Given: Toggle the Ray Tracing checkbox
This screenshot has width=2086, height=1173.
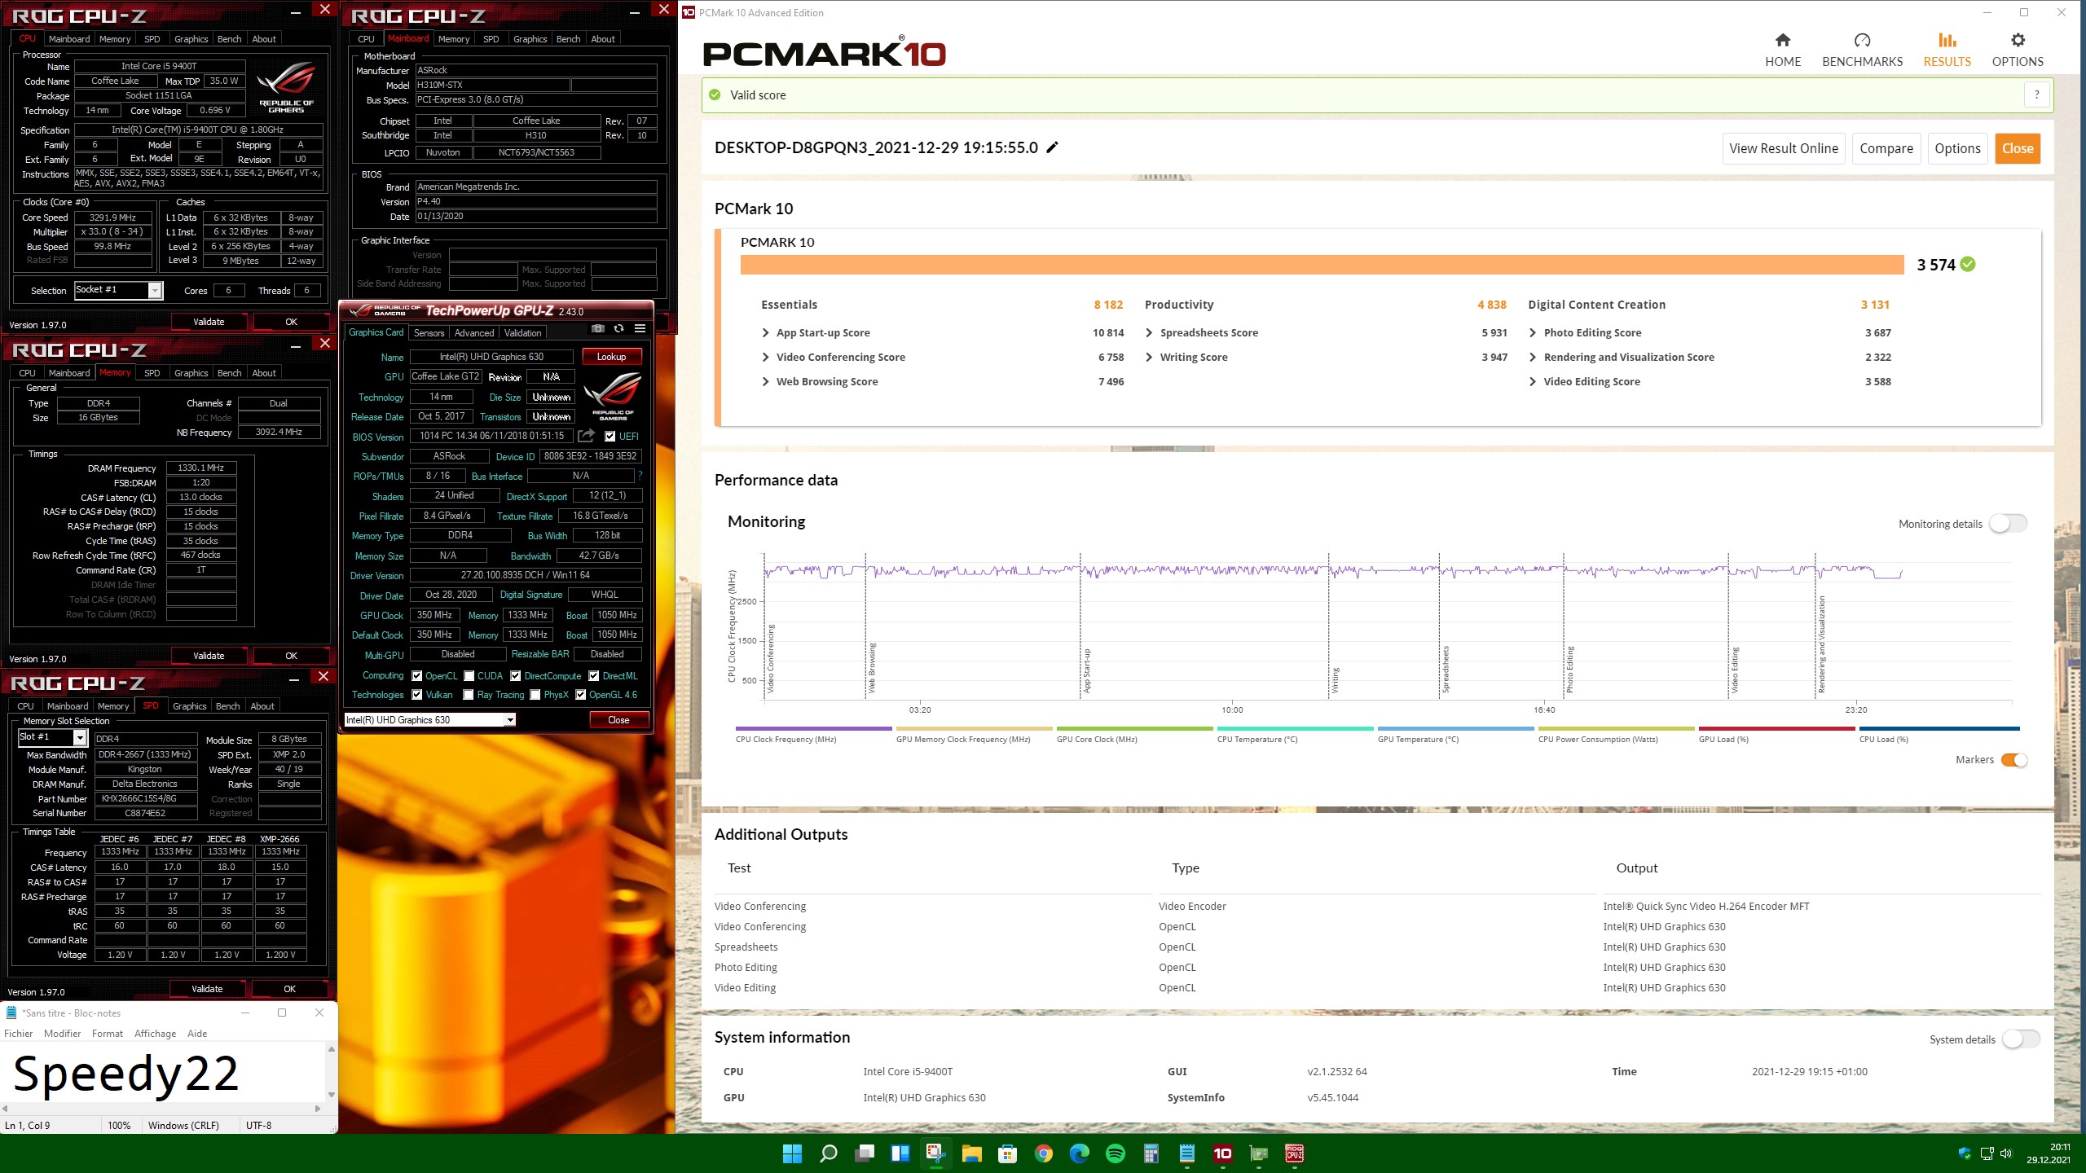Looking at the screenshot, I should pos(469,695).
